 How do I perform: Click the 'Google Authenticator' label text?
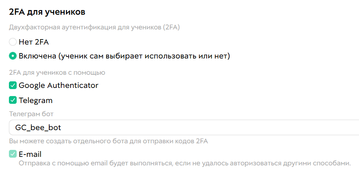pyautogui.click(x=59, y=85)
